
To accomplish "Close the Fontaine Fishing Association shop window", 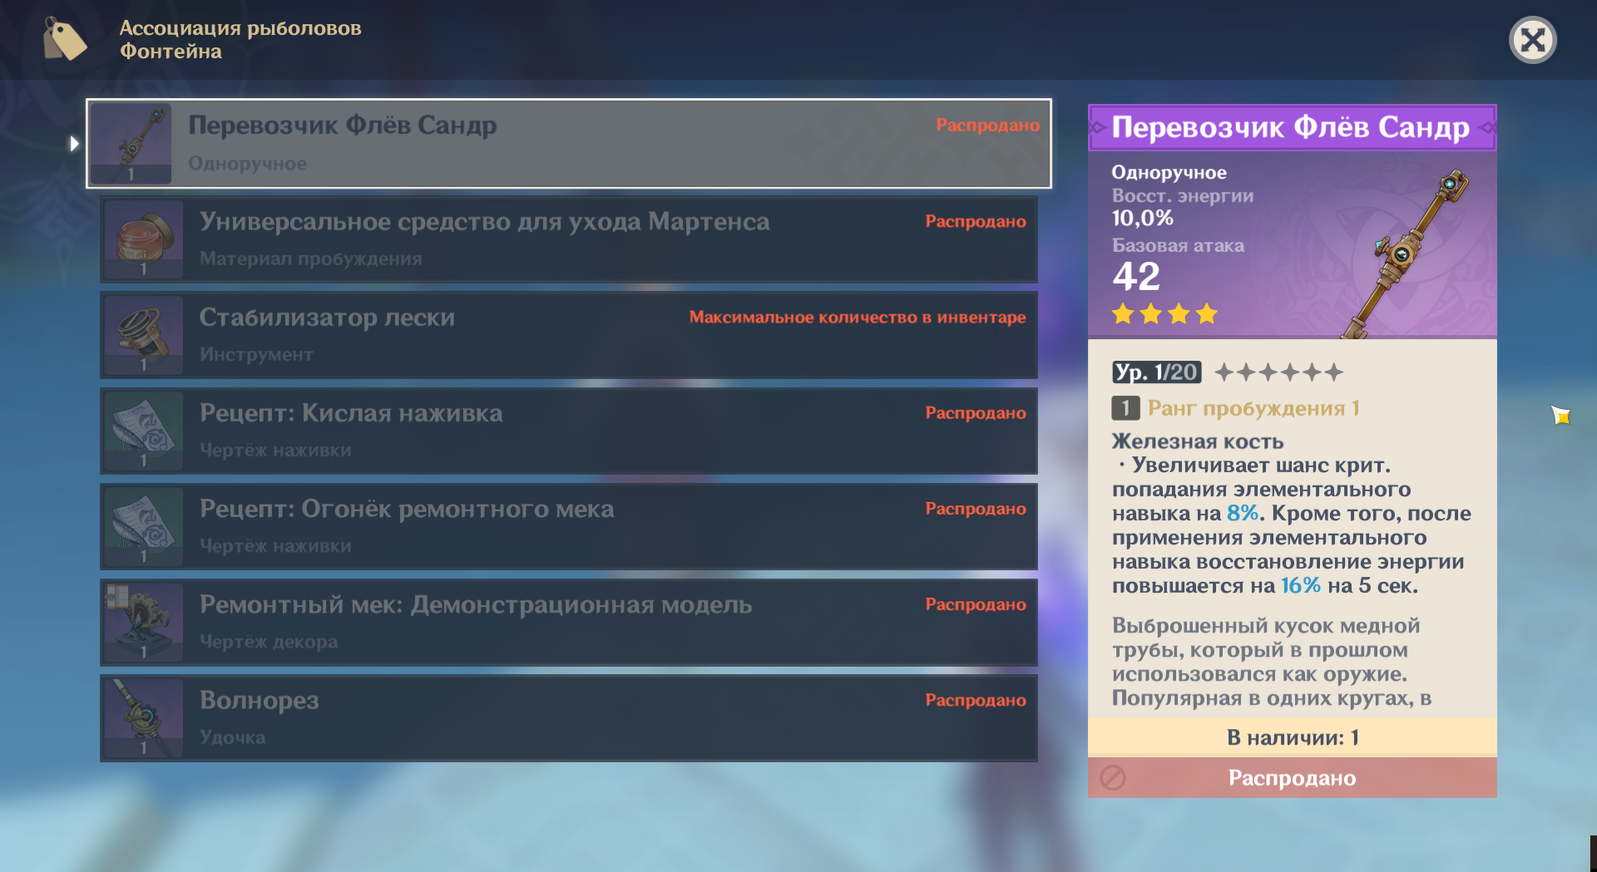I will point(1533,39).
